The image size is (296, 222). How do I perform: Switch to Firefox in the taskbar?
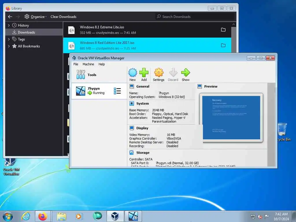click(43, 216)
